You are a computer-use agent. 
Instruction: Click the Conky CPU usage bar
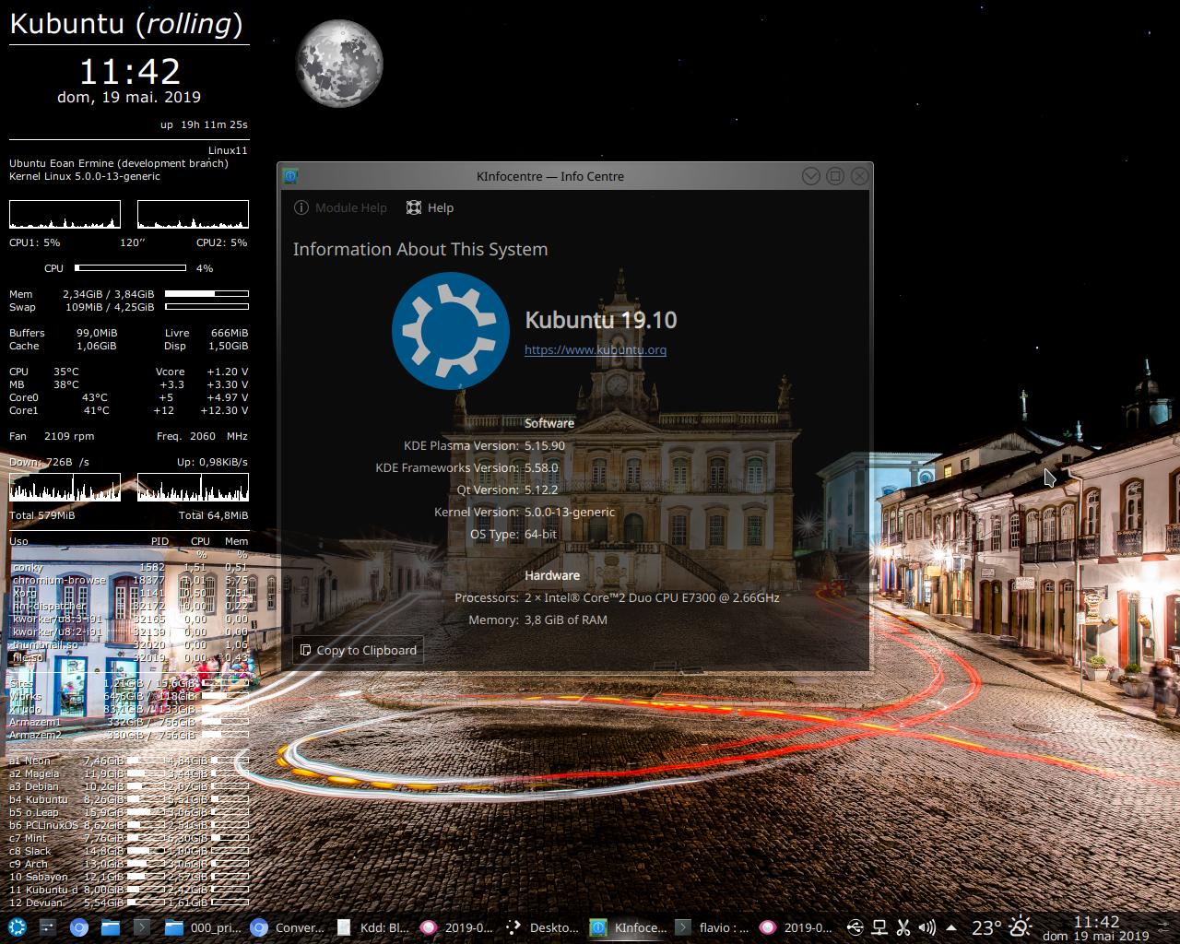[132, 268]
